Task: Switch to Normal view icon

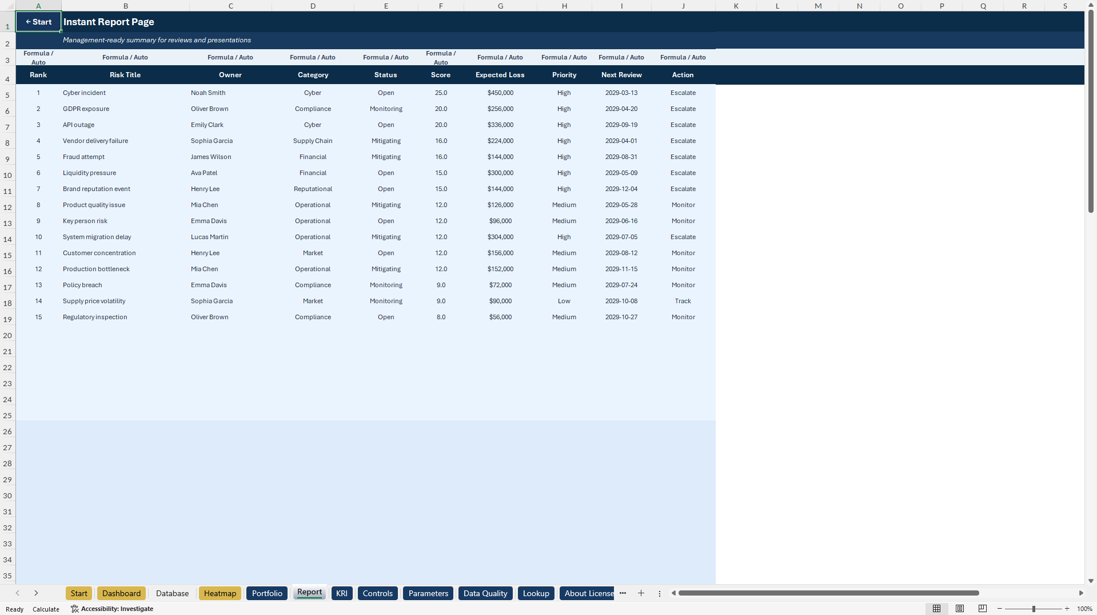Action: tap(936, 609)
